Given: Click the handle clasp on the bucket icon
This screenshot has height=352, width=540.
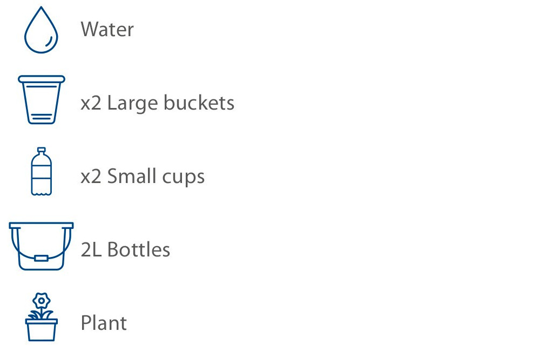Looking at the screenshot, I should [41, 258].
